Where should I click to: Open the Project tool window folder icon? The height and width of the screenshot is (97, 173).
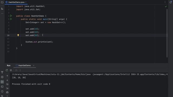point(2,2)
